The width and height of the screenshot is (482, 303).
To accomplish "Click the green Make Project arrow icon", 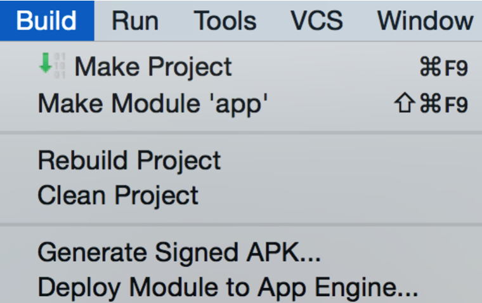I will pos(46,63).
